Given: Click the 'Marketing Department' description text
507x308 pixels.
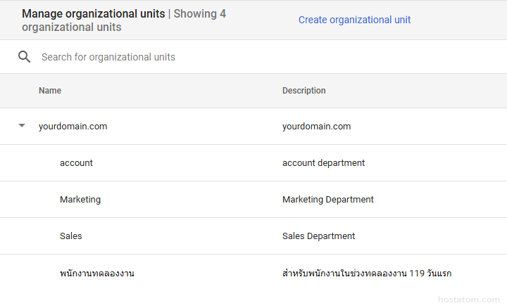Looking at the screenshot, I should point(327,200).
